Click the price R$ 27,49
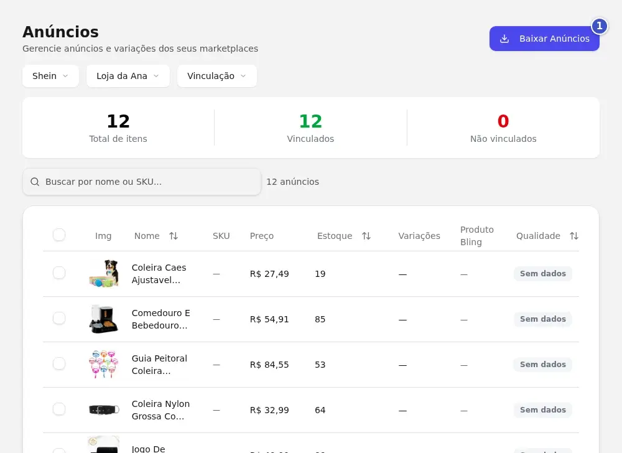Viewport: 622px width, 453px height. [269, 274]
